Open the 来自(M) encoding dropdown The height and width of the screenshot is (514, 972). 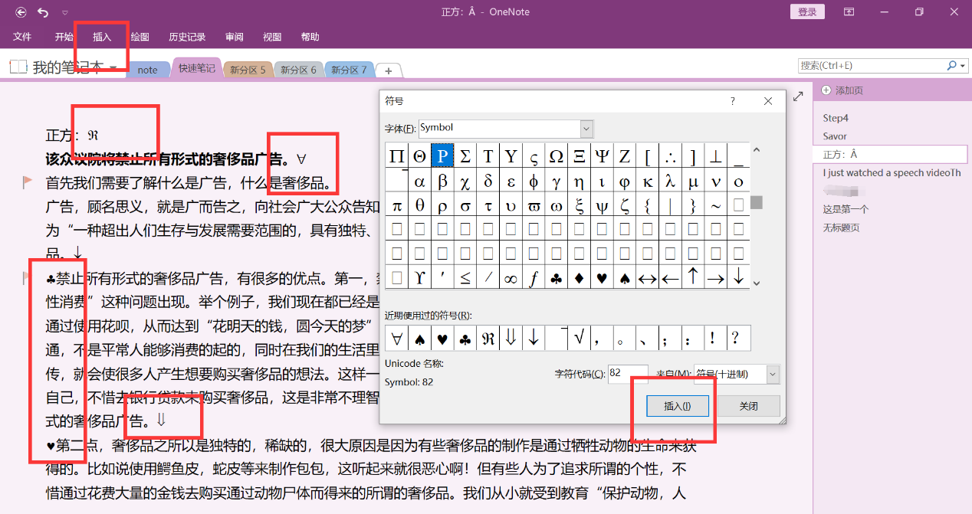pyautogui.click(x=772, y=375)
